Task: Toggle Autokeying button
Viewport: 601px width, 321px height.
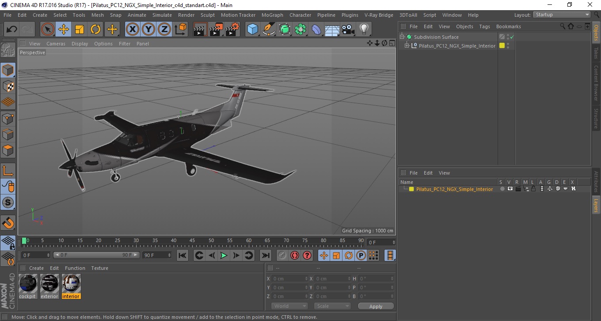Action: coord(294,255)
